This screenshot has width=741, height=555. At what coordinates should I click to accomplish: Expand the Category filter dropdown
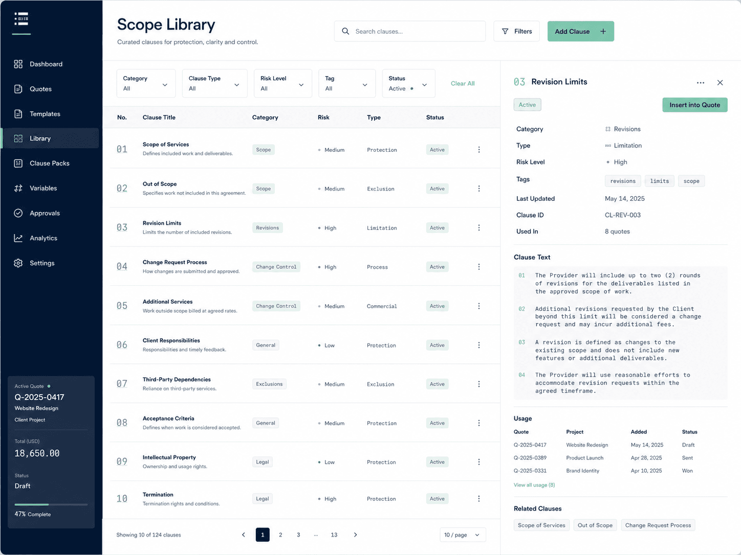click(146, 83)
